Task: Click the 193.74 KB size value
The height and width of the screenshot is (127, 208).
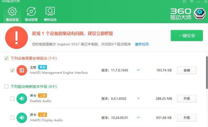Action: pos(164,70)
